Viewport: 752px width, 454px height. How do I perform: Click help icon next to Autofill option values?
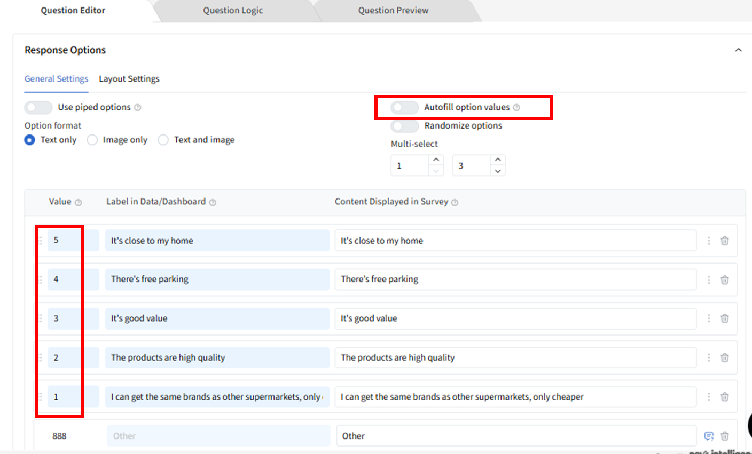516,108
